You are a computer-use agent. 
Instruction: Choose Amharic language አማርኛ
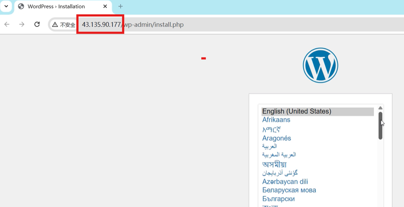271,129
